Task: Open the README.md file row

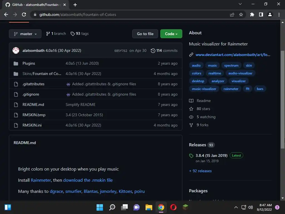Action: point(95,105)
